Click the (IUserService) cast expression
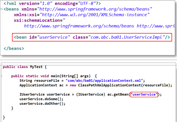The image size is (177, 122). [91, 94]
